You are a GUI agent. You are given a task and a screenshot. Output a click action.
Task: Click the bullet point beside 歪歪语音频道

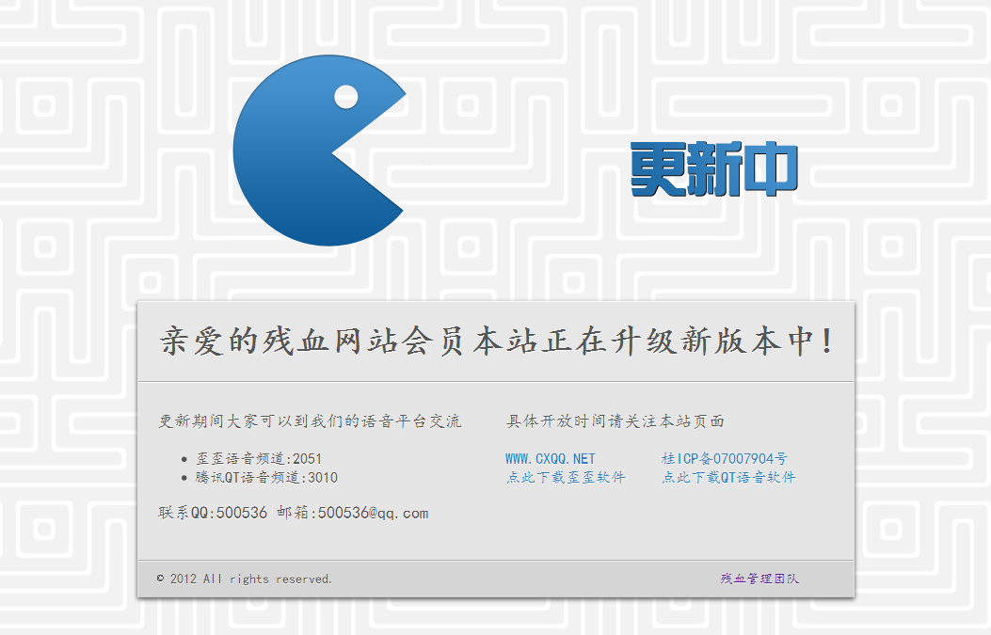tap(184, 458)
